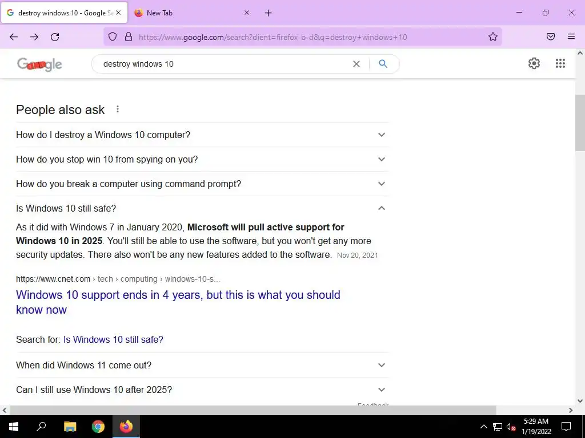Expand 'Can I still use Windows 10 after 2025?'

202,390
